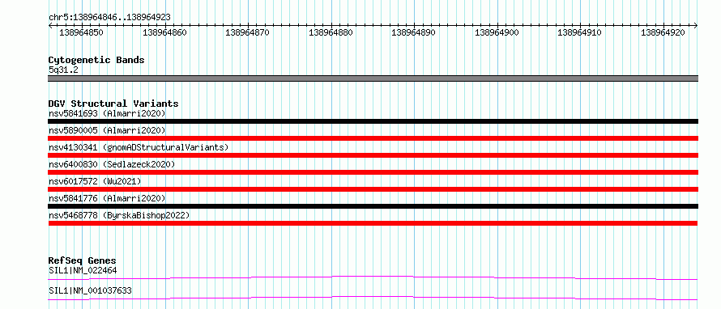Open variant nsv4130341 (gnomADStructuralVariants) label
This screenshot has width=721, height=309.
click(x=139, y=147)
